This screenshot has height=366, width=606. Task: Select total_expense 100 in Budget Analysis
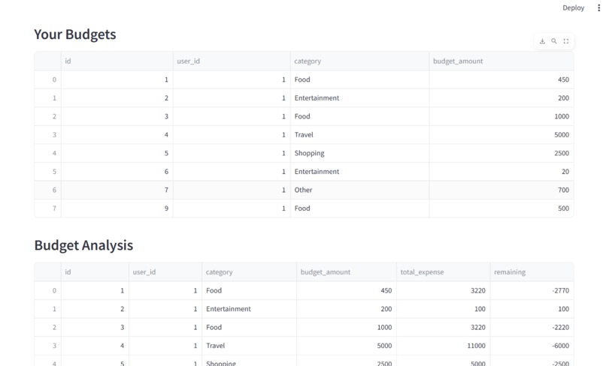[x=444, y=309]
